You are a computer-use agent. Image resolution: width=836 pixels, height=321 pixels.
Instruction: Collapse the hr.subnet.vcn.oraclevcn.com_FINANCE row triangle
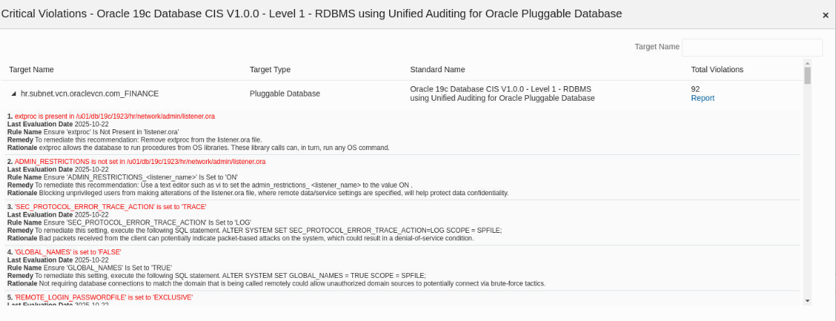[x=13, y=94]
